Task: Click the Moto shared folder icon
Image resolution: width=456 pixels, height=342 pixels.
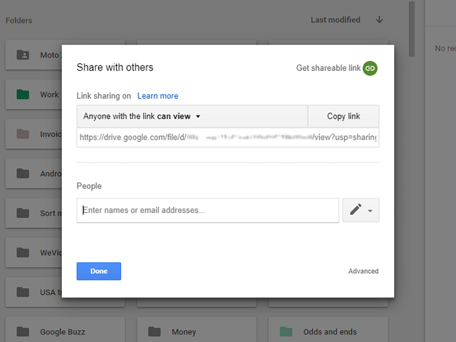Action: (23, 55)
